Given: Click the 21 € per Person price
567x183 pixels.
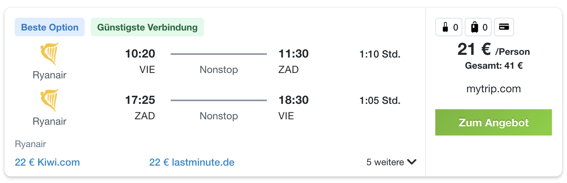Looking at the screenshot, I should tap(494, 50).
